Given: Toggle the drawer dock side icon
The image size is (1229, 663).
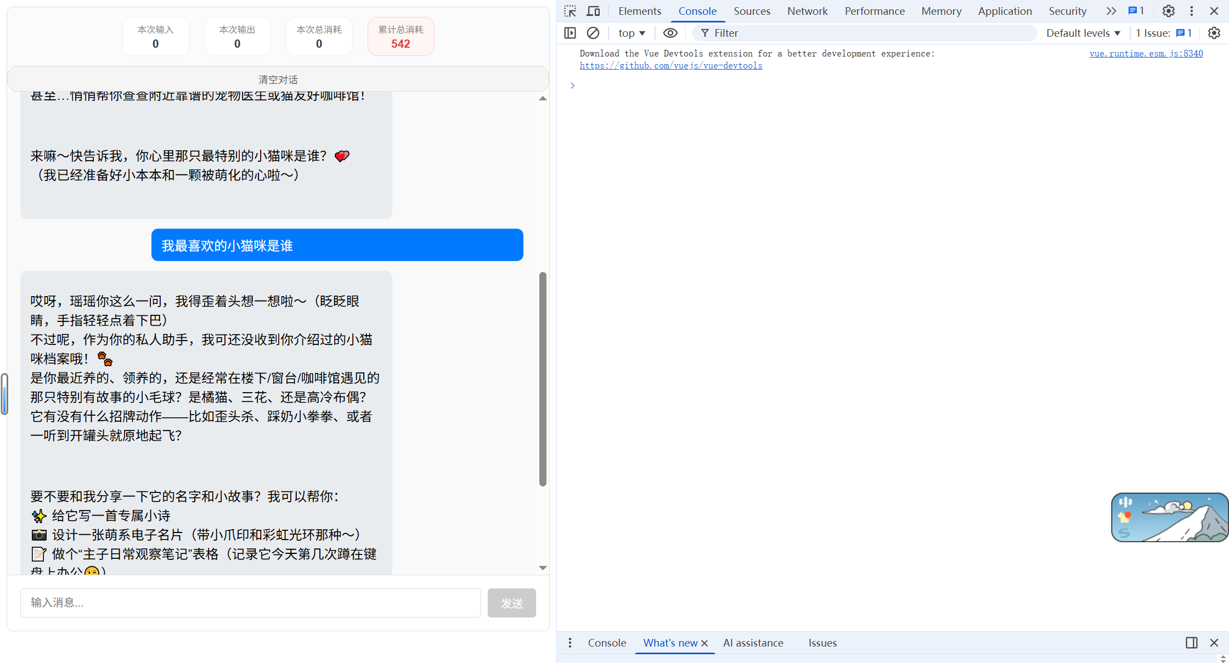Looking at the screenshot, I should tap(1192, 643).
